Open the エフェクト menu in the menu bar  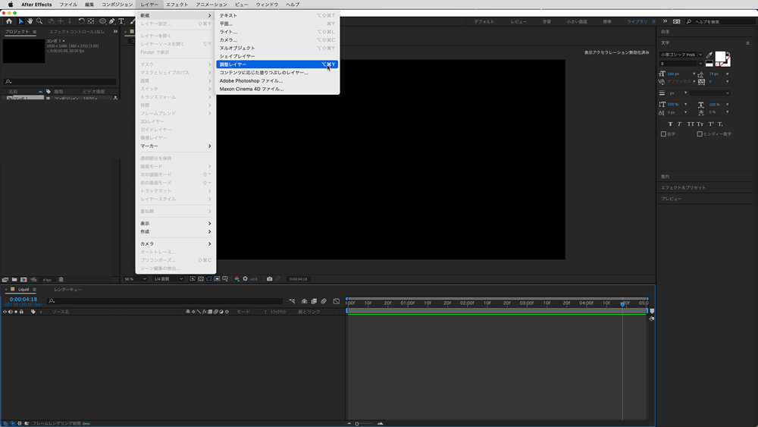[x=177, y=5]
